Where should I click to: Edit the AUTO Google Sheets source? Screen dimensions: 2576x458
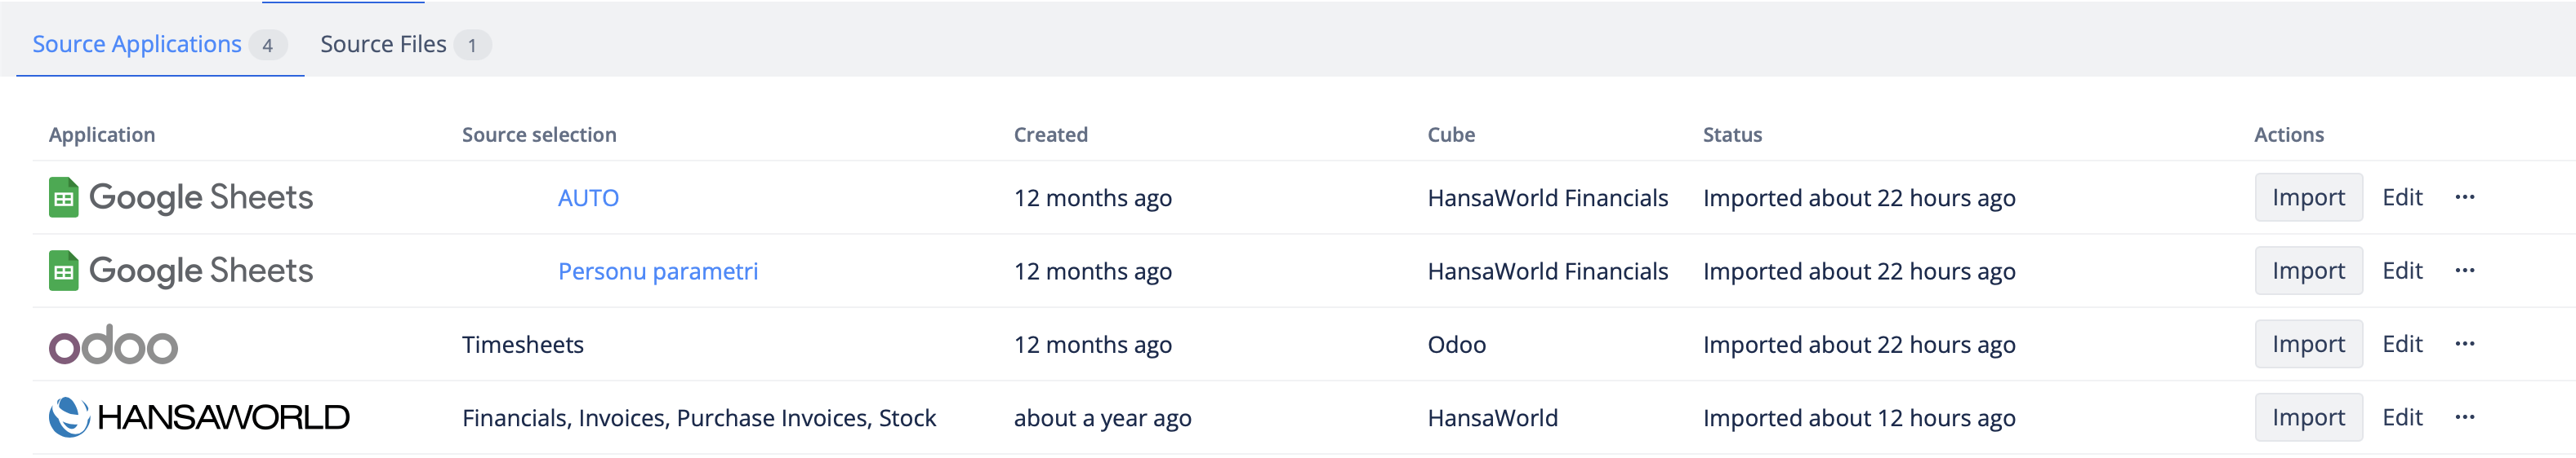2401,197
